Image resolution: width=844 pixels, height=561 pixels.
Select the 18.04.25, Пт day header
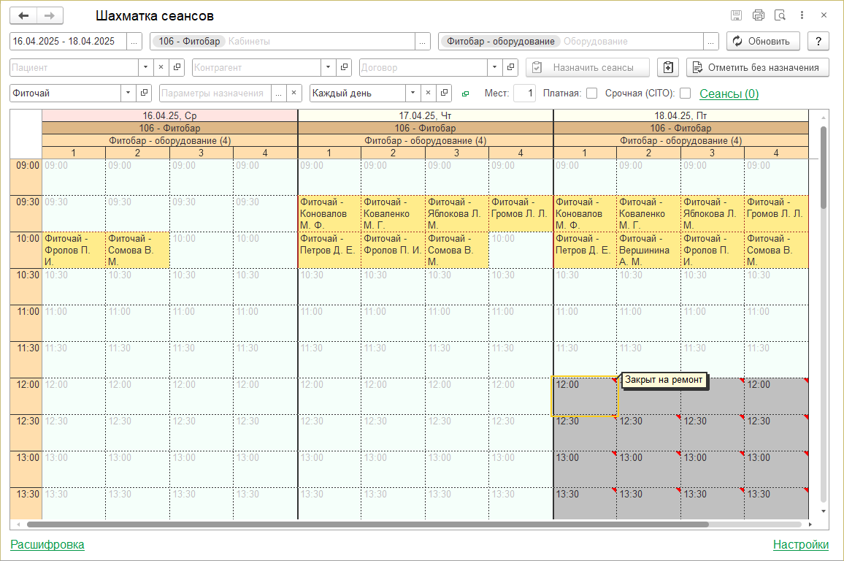pos(681,115)
